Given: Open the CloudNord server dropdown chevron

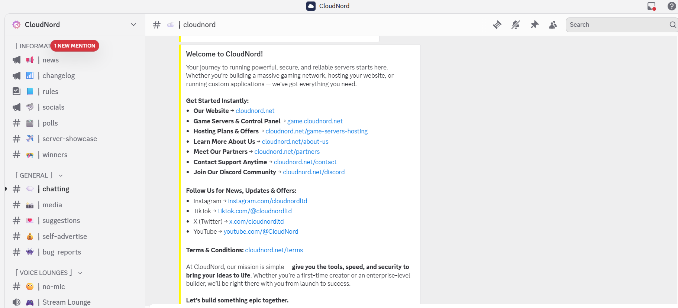Looking at the screenshot, I should point(133,25).
